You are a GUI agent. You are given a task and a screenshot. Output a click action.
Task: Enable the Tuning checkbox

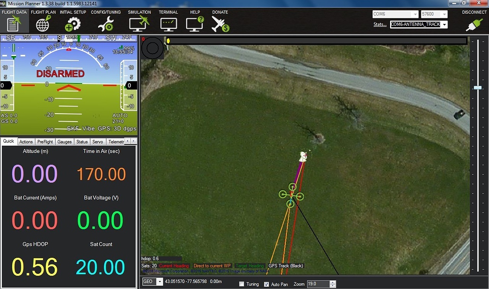point(242,284)
